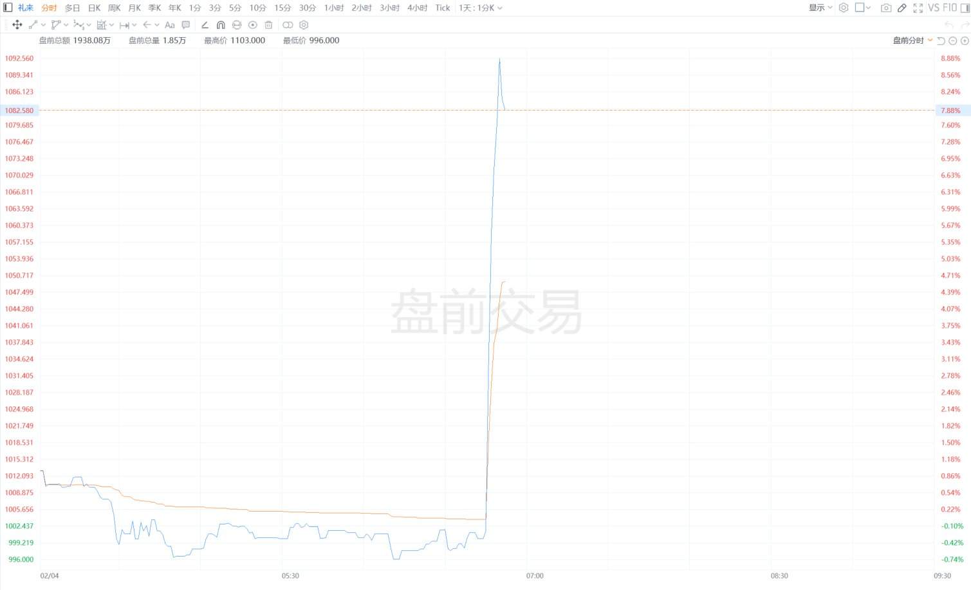Image resolution: width=971 pixels, height=590 pixels.
Task: Select the pan/move crosshair tool
Action: (x=17, y=24)
